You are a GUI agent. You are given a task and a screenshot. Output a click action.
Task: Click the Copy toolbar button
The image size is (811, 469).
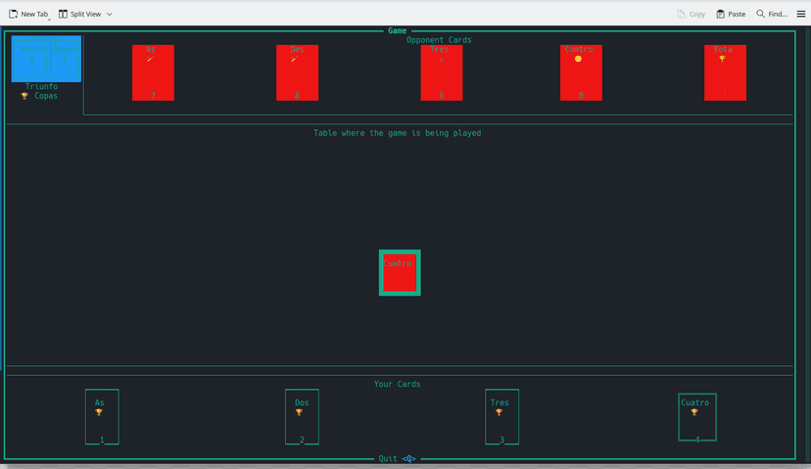(x=691, y=14)
